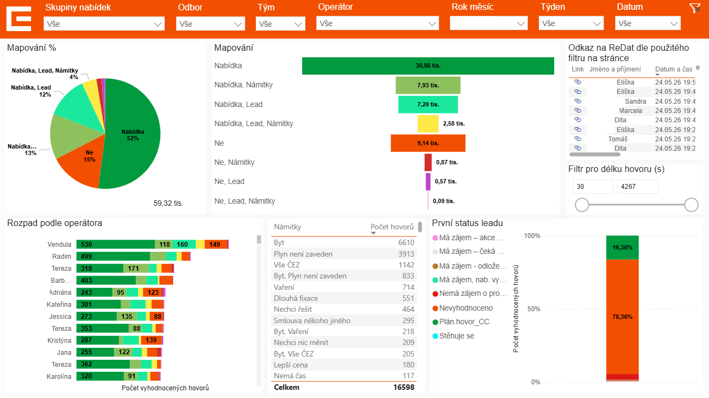Click the maximum call length field showing 4267
709x398 pixels.
pos(637,187)
